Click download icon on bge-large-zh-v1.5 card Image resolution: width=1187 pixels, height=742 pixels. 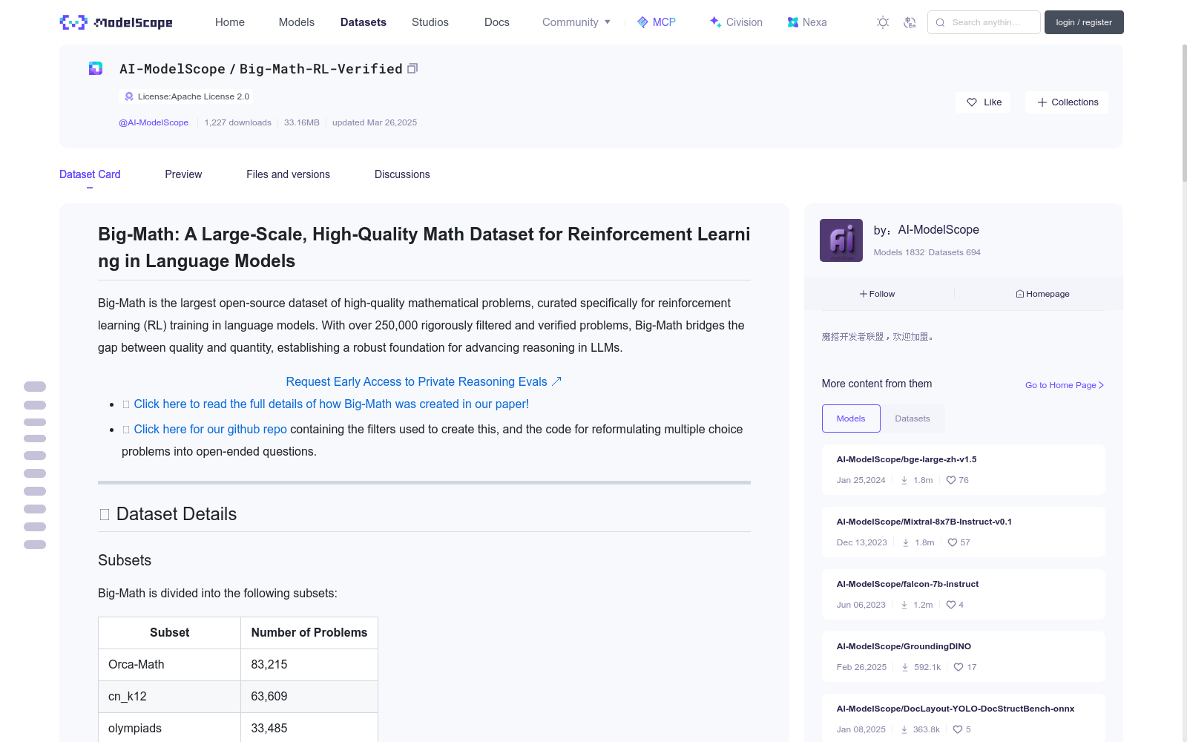[x=904, y=480]
